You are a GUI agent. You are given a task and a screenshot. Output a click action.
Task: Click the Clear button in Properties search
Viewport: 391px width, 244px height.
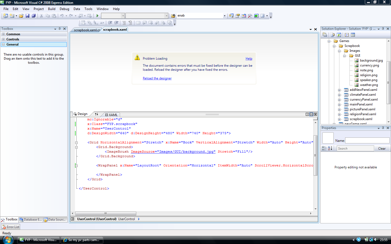pos(382,149)
